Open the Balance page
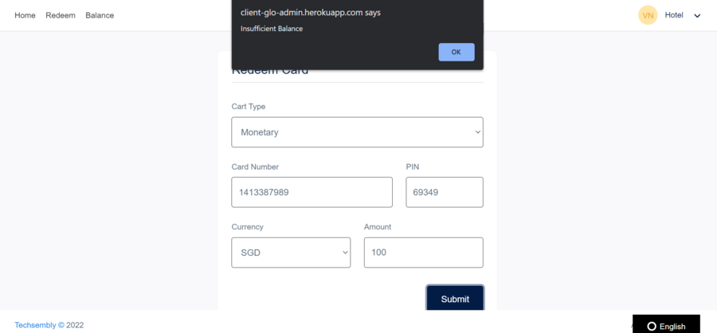This screenshot has width=717, height=333. point(100,16)
